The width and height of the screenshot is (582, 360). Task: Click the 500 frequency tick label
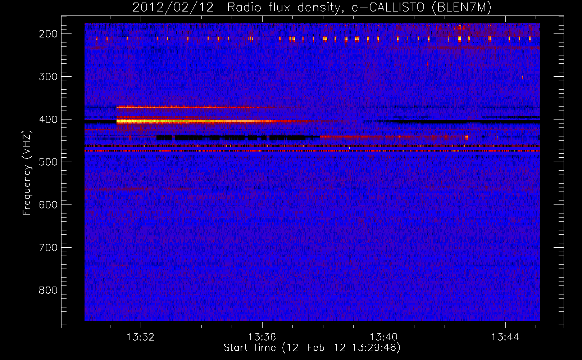tap(48, 162)
